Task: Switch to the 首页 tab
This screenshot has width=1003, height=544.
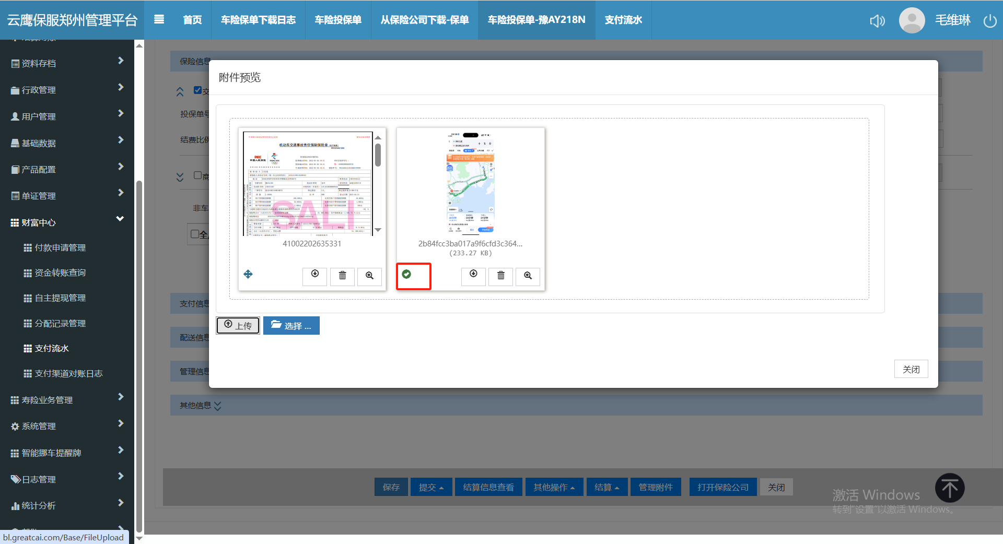Action: click(x=192, y=20)
